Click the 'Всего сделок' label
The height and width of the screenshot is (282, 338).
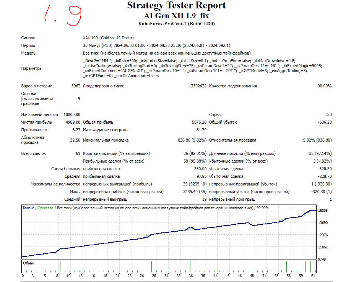[x=33, y=153]
